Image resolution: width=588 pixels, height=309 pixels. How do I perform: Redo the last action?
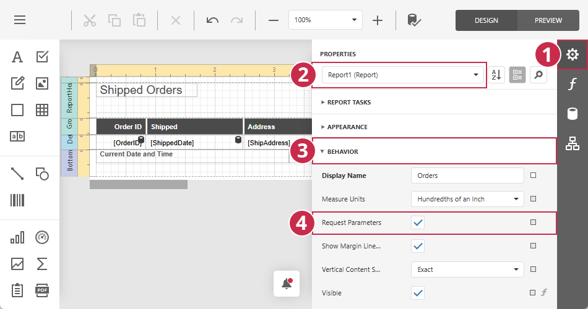pyautogui.click(x=236, y=20)
